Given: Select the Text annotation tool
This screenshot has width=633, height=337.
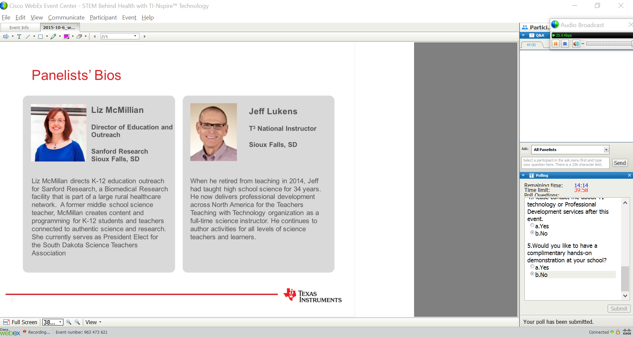Looking at the screenshot, I should (x=19, y=36).
